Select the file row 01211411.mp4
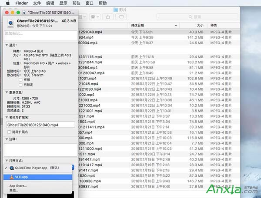261x198 pixels. pyautogui.click(x=159, y=127)
